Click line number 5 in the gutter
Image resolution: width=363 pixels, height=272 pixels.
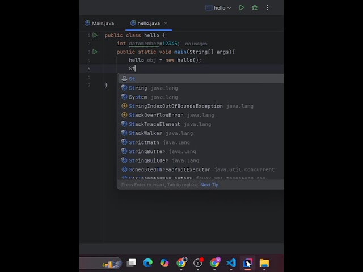[x=89, y=69]
